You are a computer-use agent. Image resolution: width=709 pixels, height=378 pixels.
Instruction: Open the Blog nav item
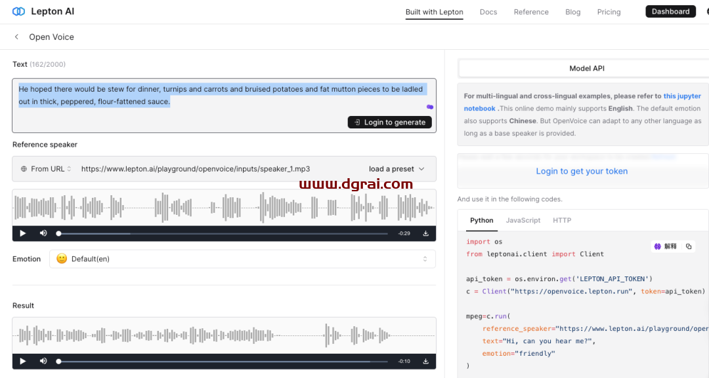573,12
